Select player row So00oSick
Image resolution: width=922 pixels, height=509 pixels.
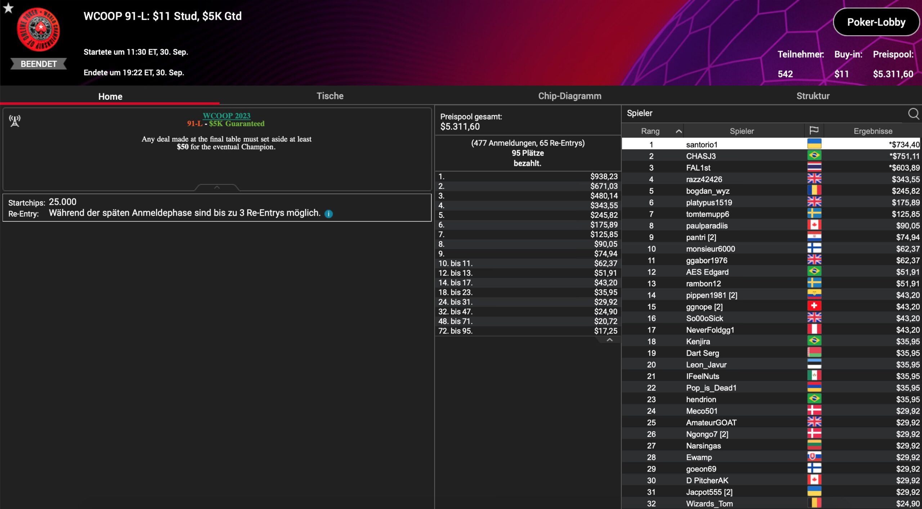771,318
